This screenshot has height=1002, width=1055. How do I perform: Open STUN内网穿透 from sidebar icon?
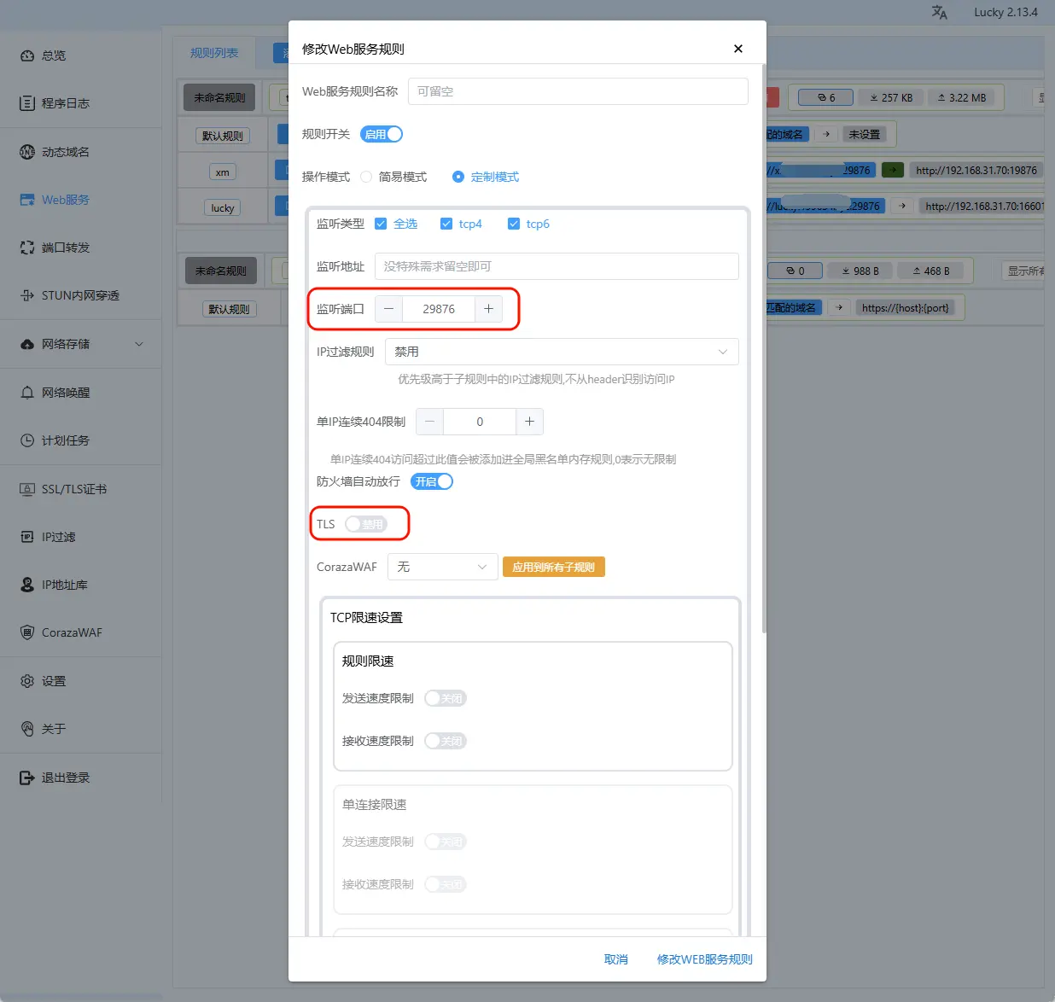tap(27, 295)
